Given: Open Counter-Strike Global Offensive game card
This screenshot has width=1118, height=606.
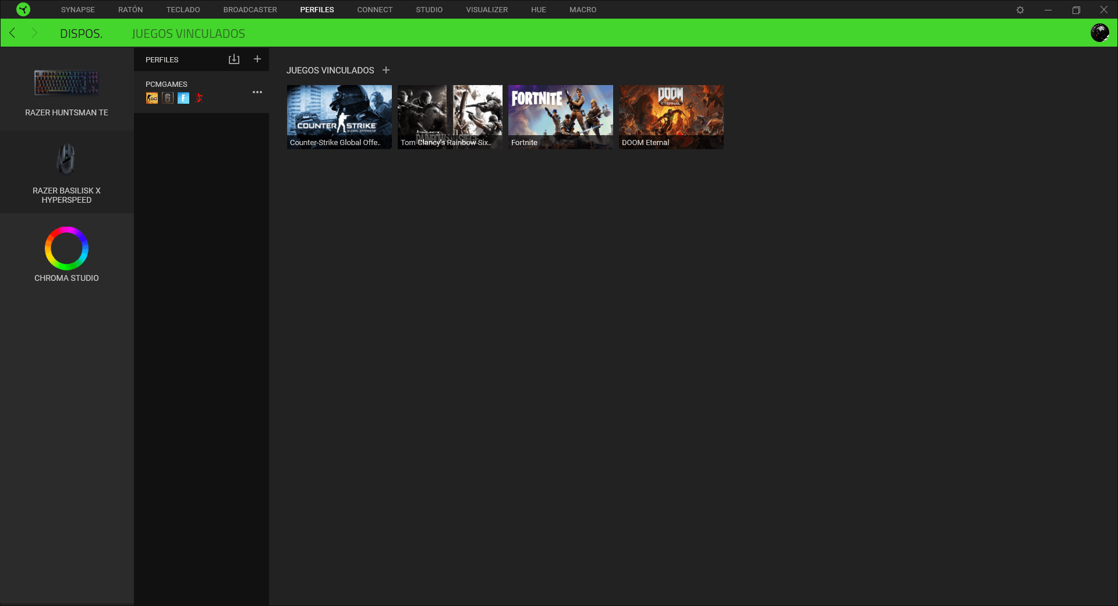Looking at the screenshot, I should coord(339,117).
